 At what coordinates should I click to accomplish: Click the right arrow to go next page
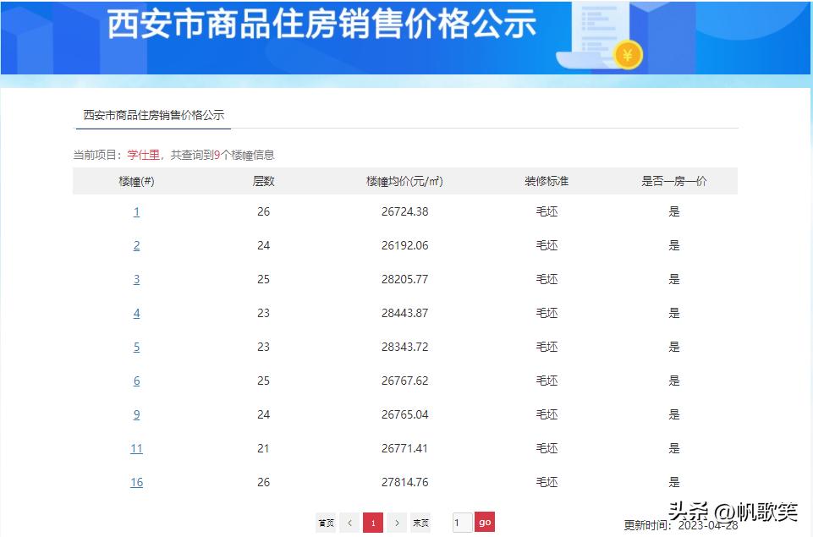[397, 523]
